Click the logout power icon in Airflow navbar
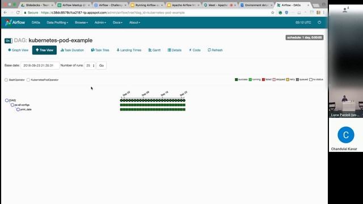 tap(319, 23)
